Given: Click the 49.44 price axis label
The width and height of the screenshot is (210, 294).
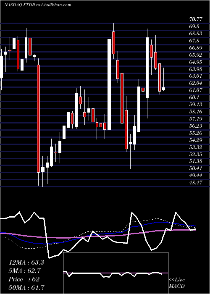Looking at the screenshot, I should coord(196,176).
